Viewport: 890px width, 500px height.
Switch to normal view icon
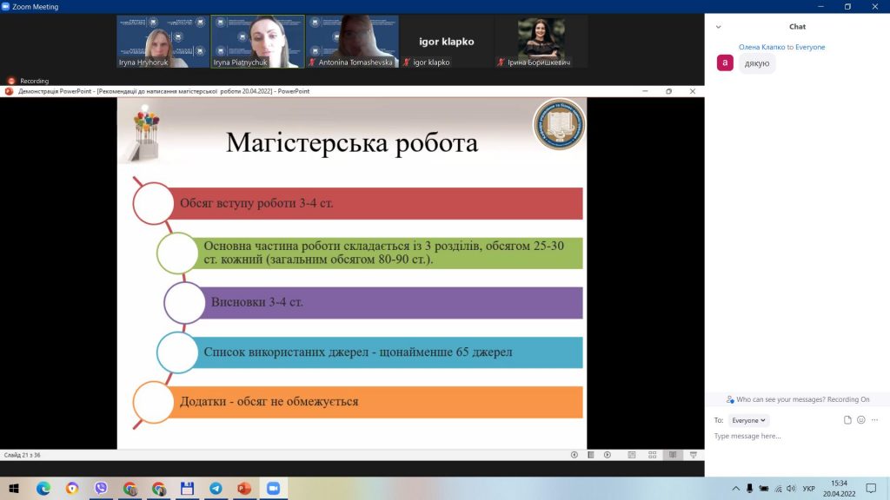[632, 455]
